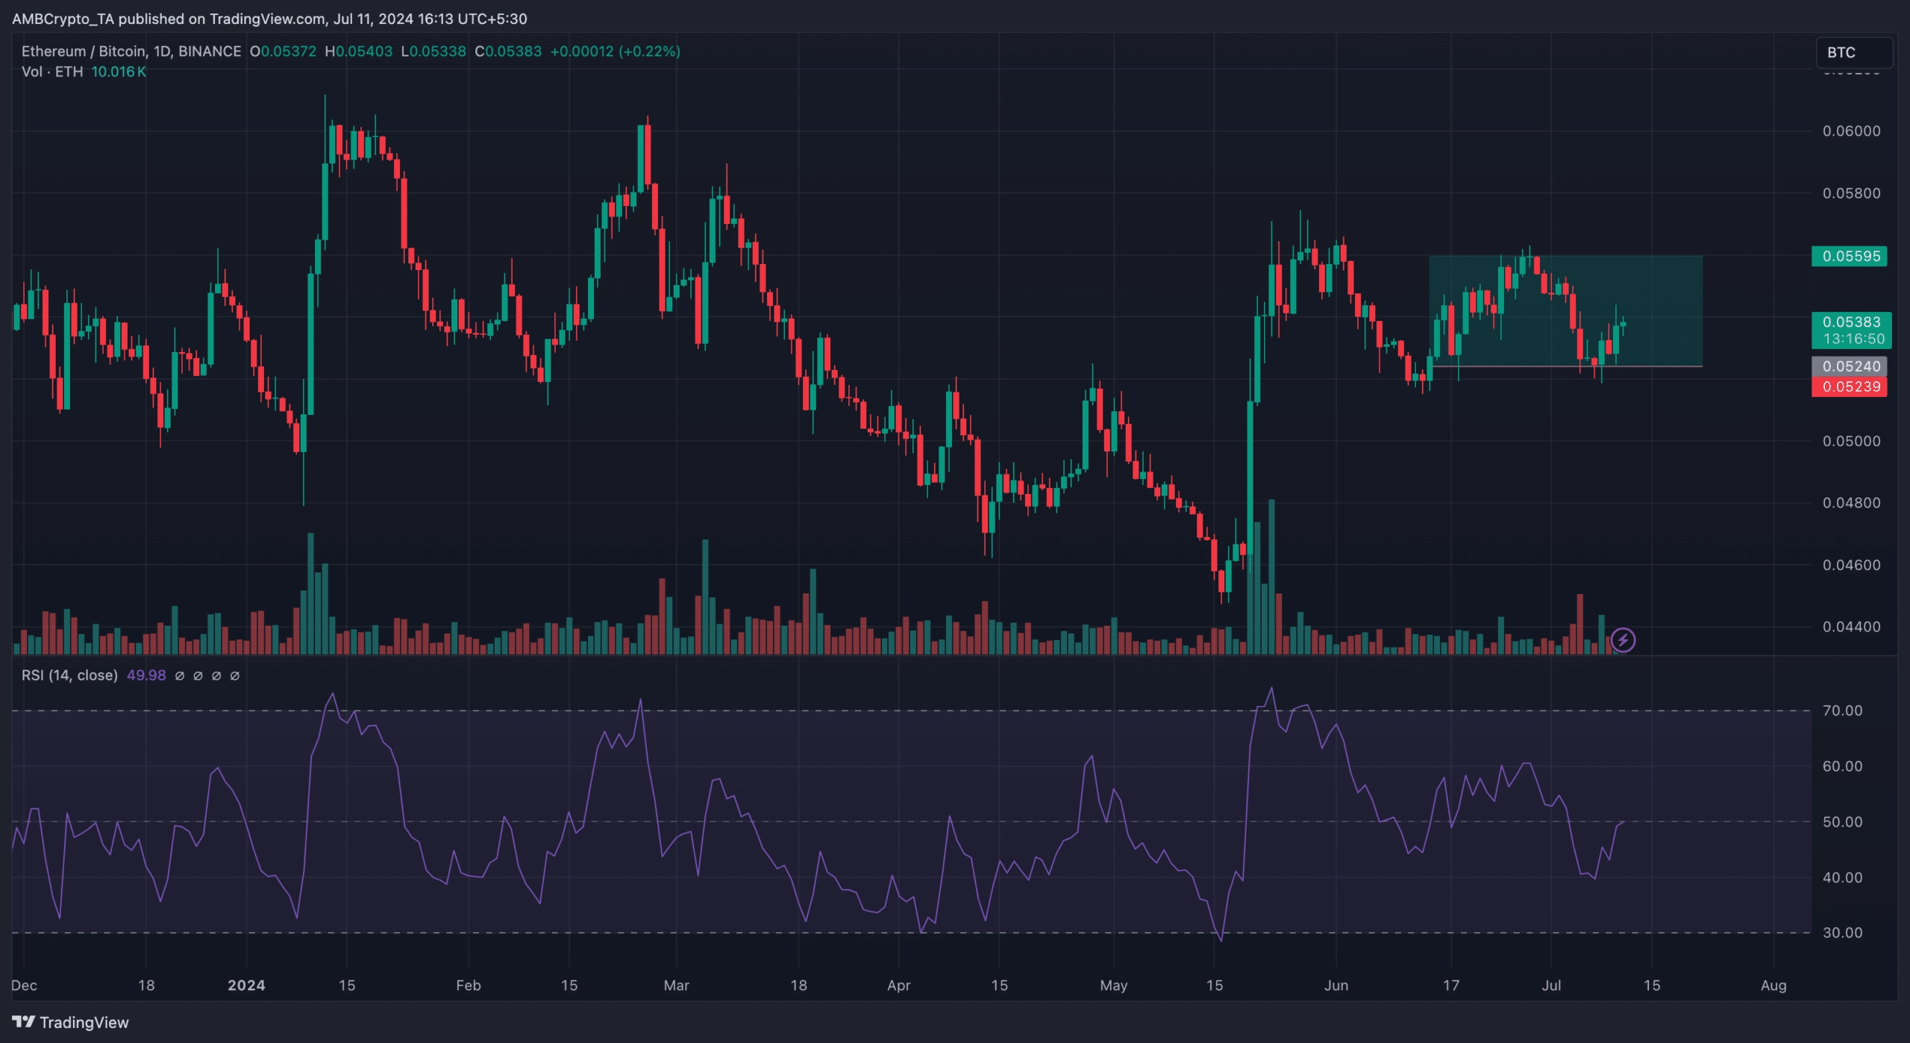
Task: Click the 30.00 RSI axis level
Action: [x=1843, y=933]
